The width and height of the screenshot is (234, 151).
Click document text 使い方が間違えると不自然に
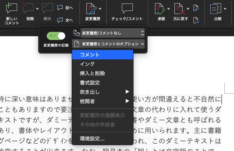[177, 99]
